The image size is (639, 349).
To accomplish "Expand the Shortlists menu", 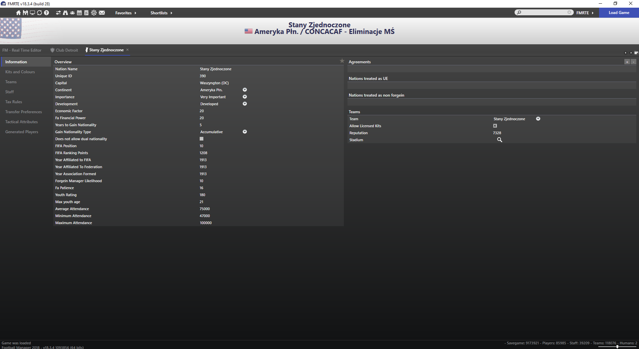I will pyautogui.click(x=161, y=13).
